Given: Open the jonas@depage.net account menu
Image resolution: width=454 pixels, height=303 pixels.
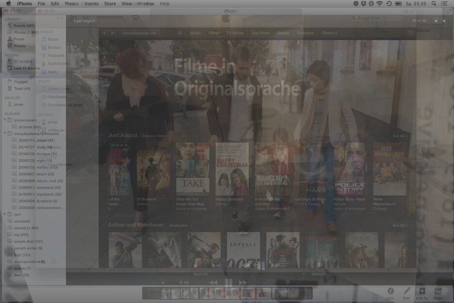Looking at the screenshot, I should 139,33.
